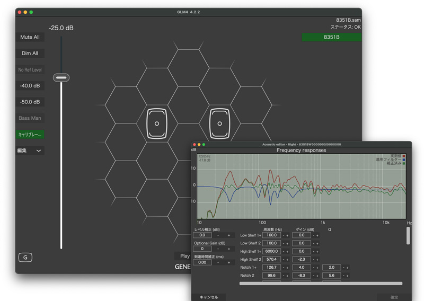Decrease Optional Gain with minus button
424x301 pixels.
218,249
